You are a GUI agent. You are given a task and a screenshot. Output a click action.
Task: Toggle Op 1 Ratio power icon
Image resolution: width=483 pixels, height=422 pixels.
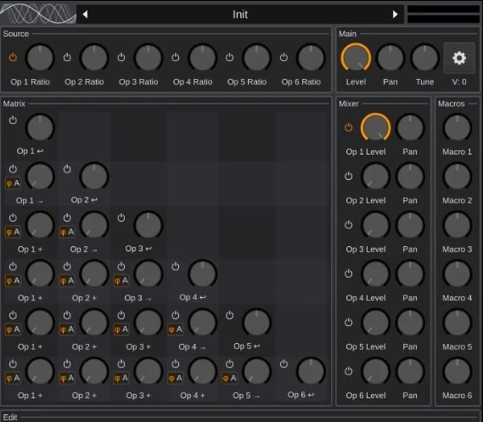pos(13,57)
